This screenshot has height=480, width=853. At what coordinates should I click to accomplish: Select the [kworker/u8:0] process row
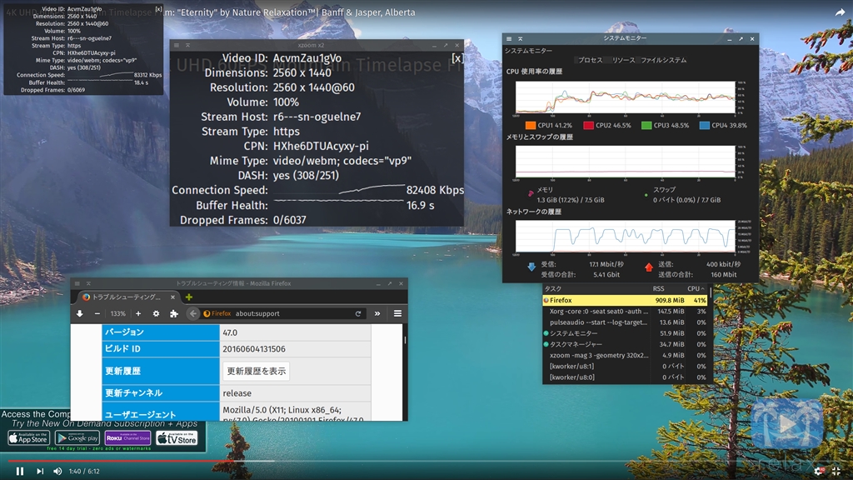coord(625,377)
